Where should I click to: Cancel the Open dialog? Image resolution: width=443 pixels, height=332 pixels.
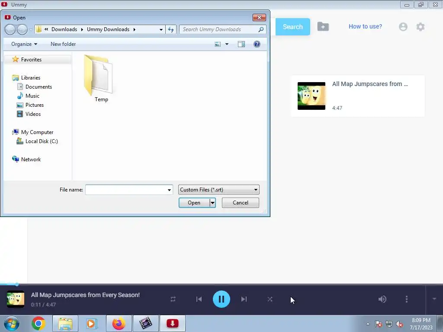(x=241, y=203)
